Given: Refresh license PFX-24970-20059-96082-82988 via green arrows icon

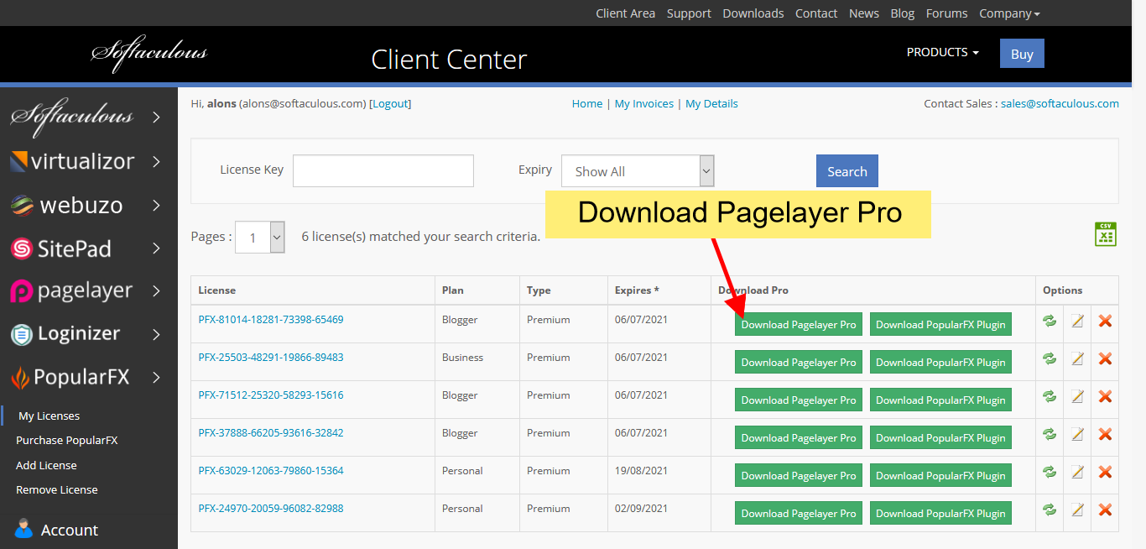Looking at the screenshot, I should (x=1049, y=510).
